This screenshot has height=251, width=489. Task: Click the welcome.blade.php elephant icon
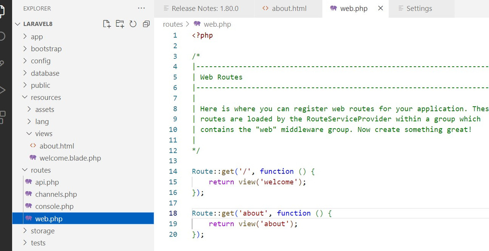[33, 158]
